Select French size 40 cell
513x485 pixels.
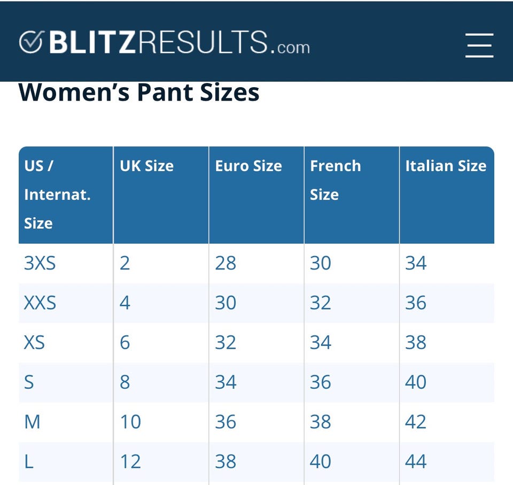(x=321, y=461)
